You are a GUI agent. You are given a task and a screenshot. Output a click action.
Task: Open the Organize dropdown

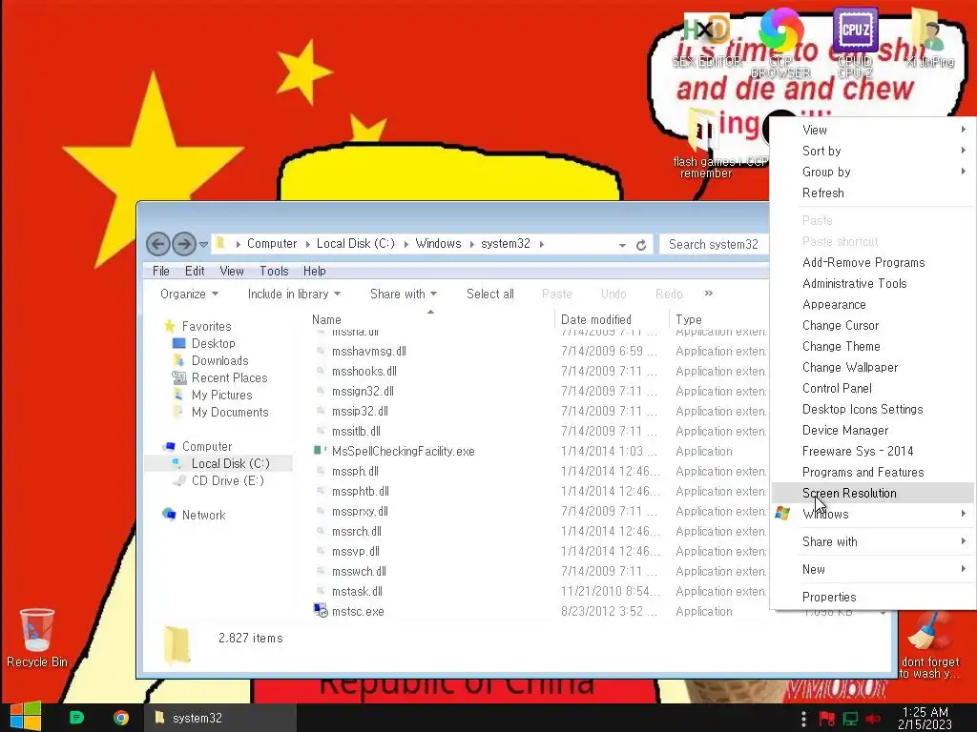189,294
